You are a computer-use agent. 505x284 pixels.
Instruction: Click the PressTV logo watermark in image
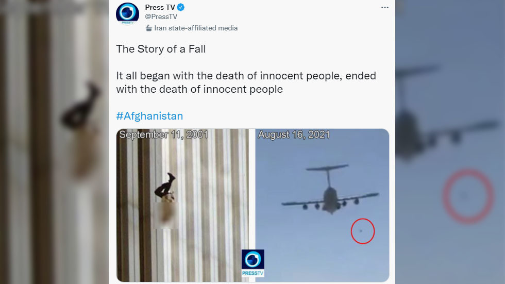(253, 263)
